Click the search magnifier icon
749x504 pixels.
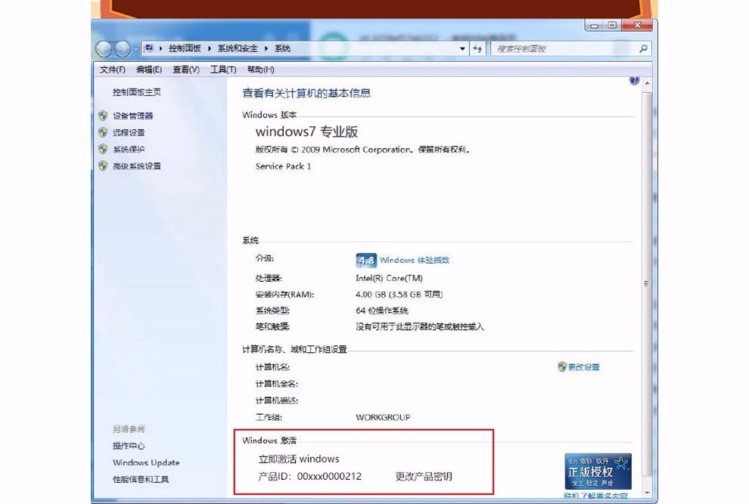(643, 48)
